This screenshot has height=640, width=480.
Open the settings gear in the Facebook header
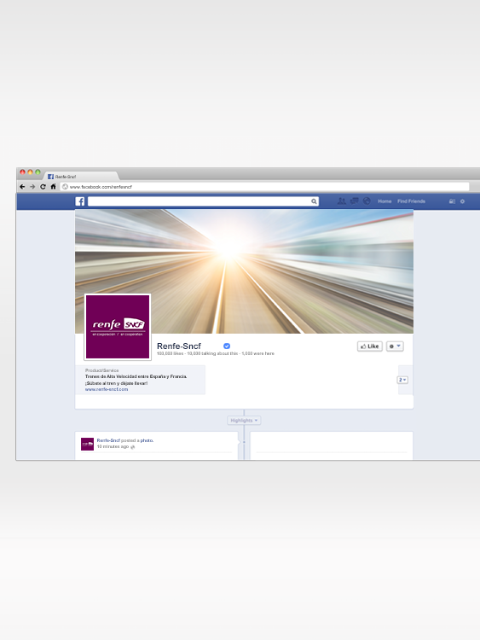tap(462, 201)
